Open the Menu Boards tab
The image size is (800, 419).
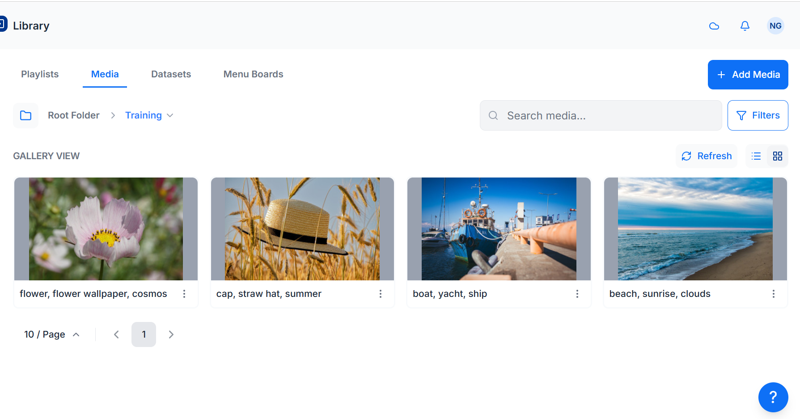(x=254, y=74)
